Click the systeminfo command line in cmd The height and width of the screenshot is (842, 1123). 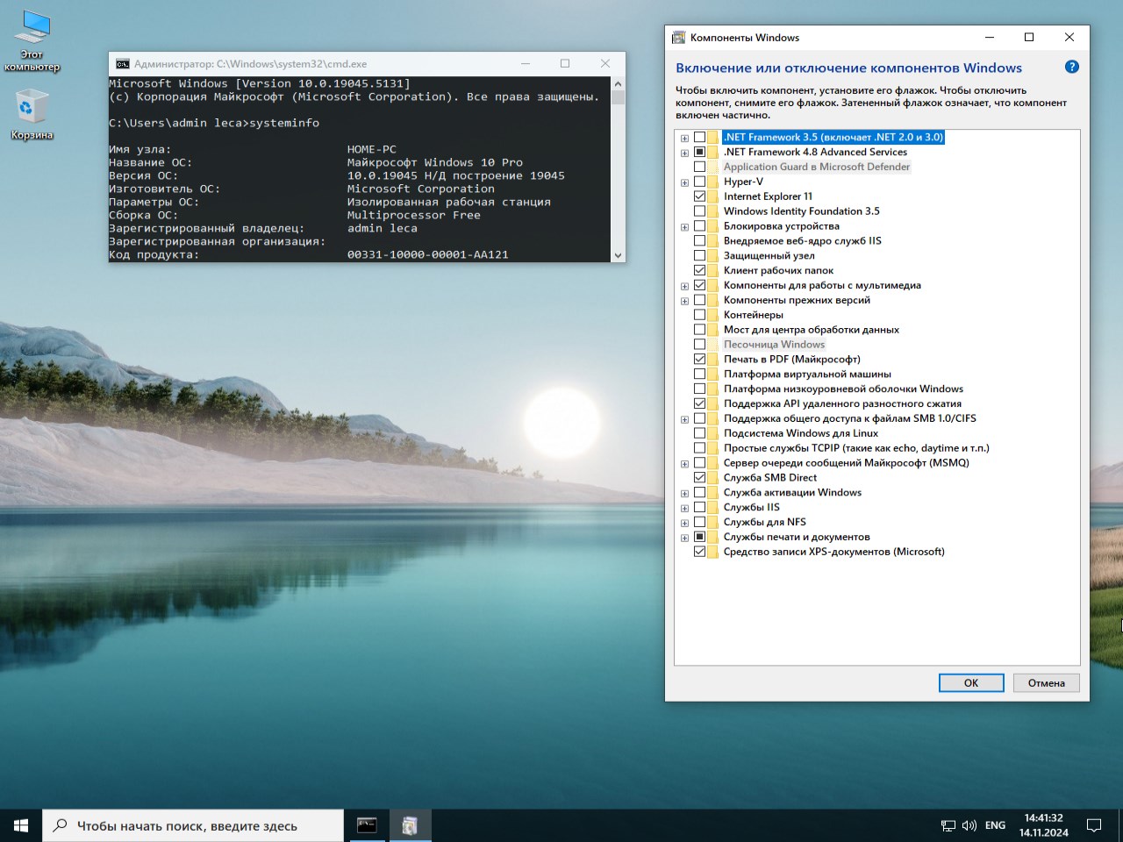[214, 123]
